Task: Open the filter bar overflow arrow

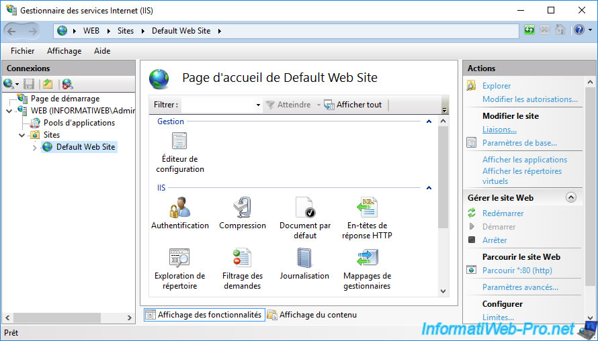Action: point(444,110)
